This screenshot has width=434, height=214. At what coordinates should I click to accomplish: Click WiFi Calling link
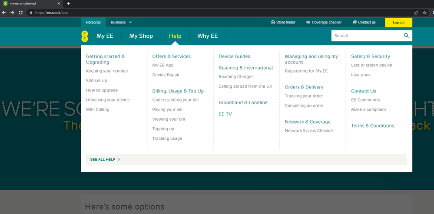pyautogui.click(x=98, y=109)
